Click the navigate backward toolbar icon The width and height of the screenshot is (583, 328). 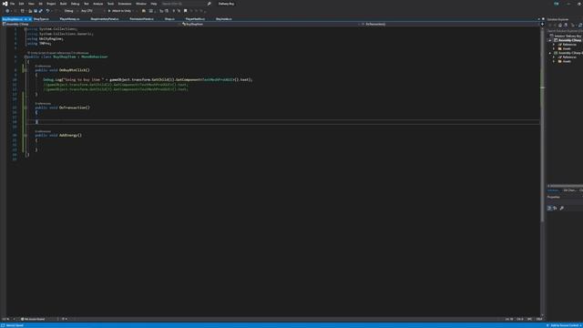7,11
